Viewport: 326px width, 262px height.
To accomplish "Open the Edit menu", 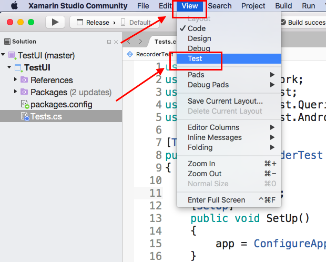I will (165, 6).
